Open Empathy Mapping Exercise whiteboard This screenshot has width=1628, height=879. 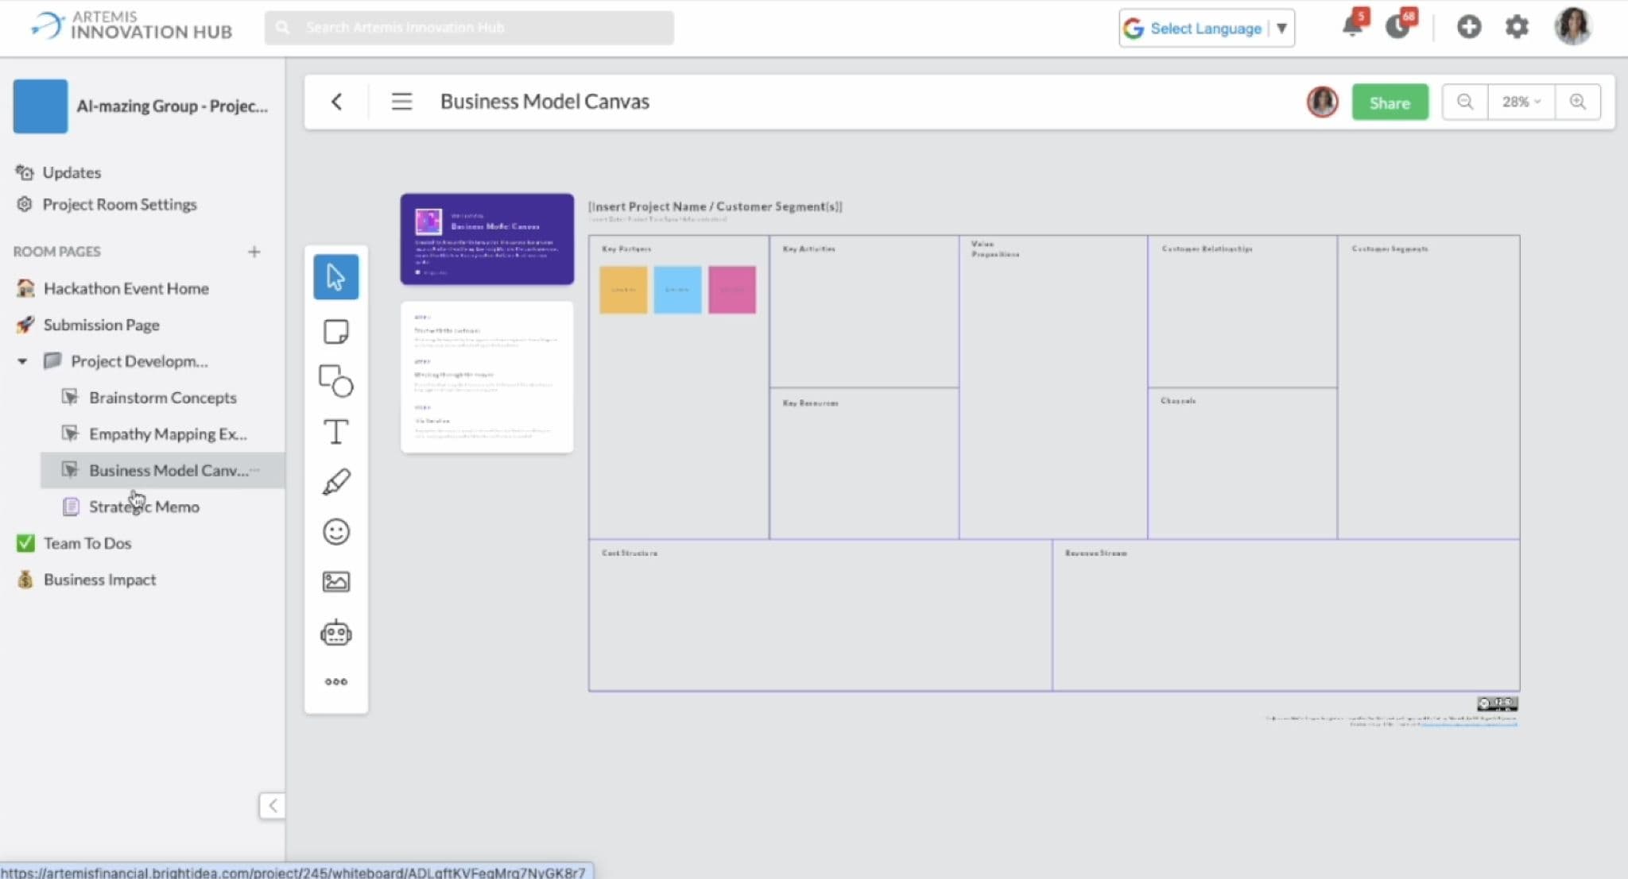tap(167, 434)
